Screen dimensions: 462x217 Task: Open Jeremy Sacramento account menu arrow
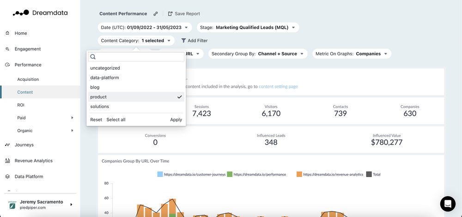[x=71, y=205]
